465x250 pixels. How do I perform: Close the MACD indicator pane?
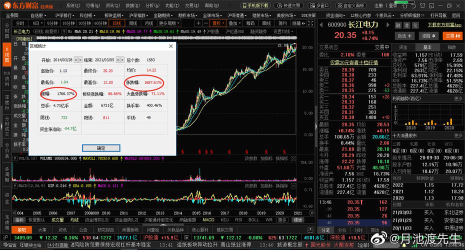click(293, 186)
